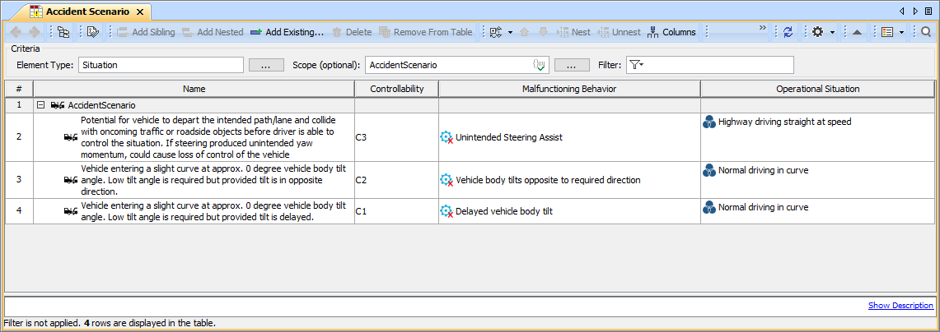Open the options gear icon
This screenshot has height=332, width=940.
click(x=817, y=32)
